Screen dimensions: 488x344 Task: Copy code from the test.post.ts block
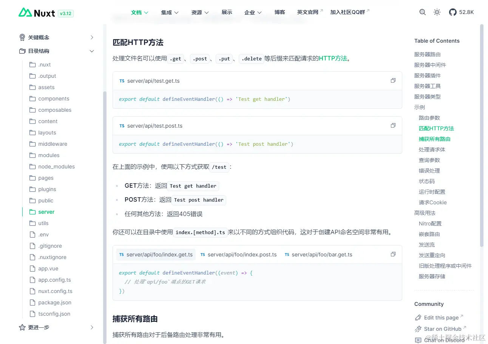pyautogui.click(x=393, y=125)
